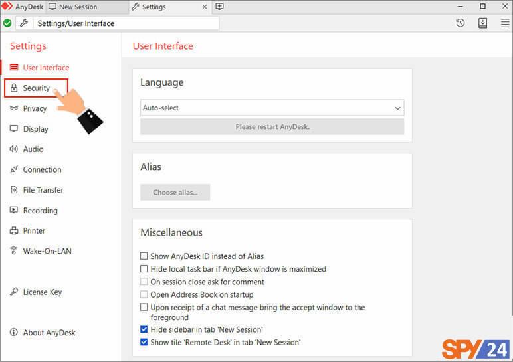This screenshot has width=513, height=362.
Task: Go to Display settings
Action: pyautogui.click(x=35, y=129)
